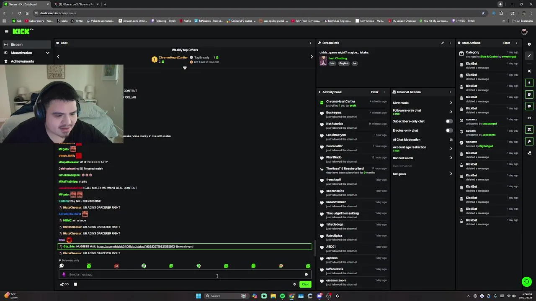The height and width of the screenshot is (301, 536).
Task: Open chat settings gear icon
Action: [x=294, y=284]
